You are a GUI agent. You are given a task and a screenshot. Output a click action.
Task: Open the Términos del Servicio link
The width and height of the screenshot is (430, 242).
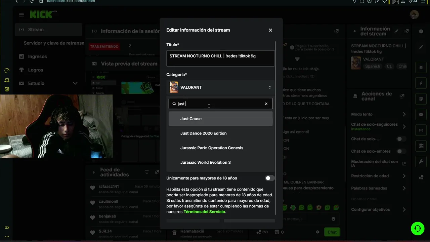(204, 212)
